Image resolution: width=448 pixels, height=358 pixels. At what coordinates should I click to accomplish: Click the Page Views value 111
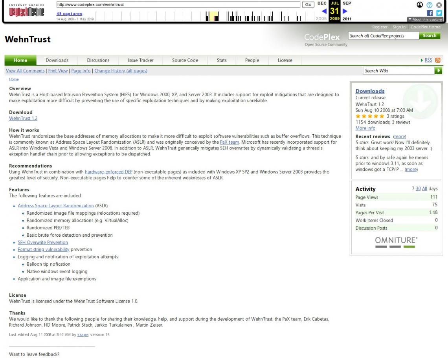point(433,197)
